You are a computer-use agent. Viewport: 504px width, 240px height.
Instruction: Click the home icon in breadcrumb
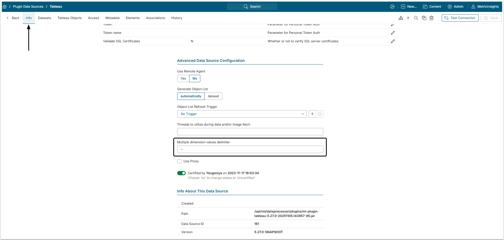4,7
